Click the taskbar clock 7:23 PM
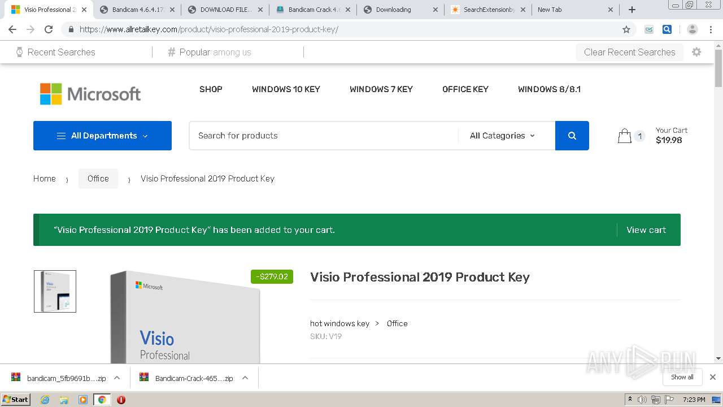The width and height of the screenshot is (723, 407). click(694, 400)
